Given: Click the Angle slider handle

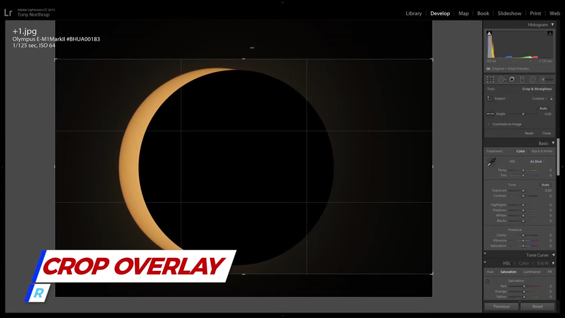Looking at the screenshot, I should click(x=523, y=114).
